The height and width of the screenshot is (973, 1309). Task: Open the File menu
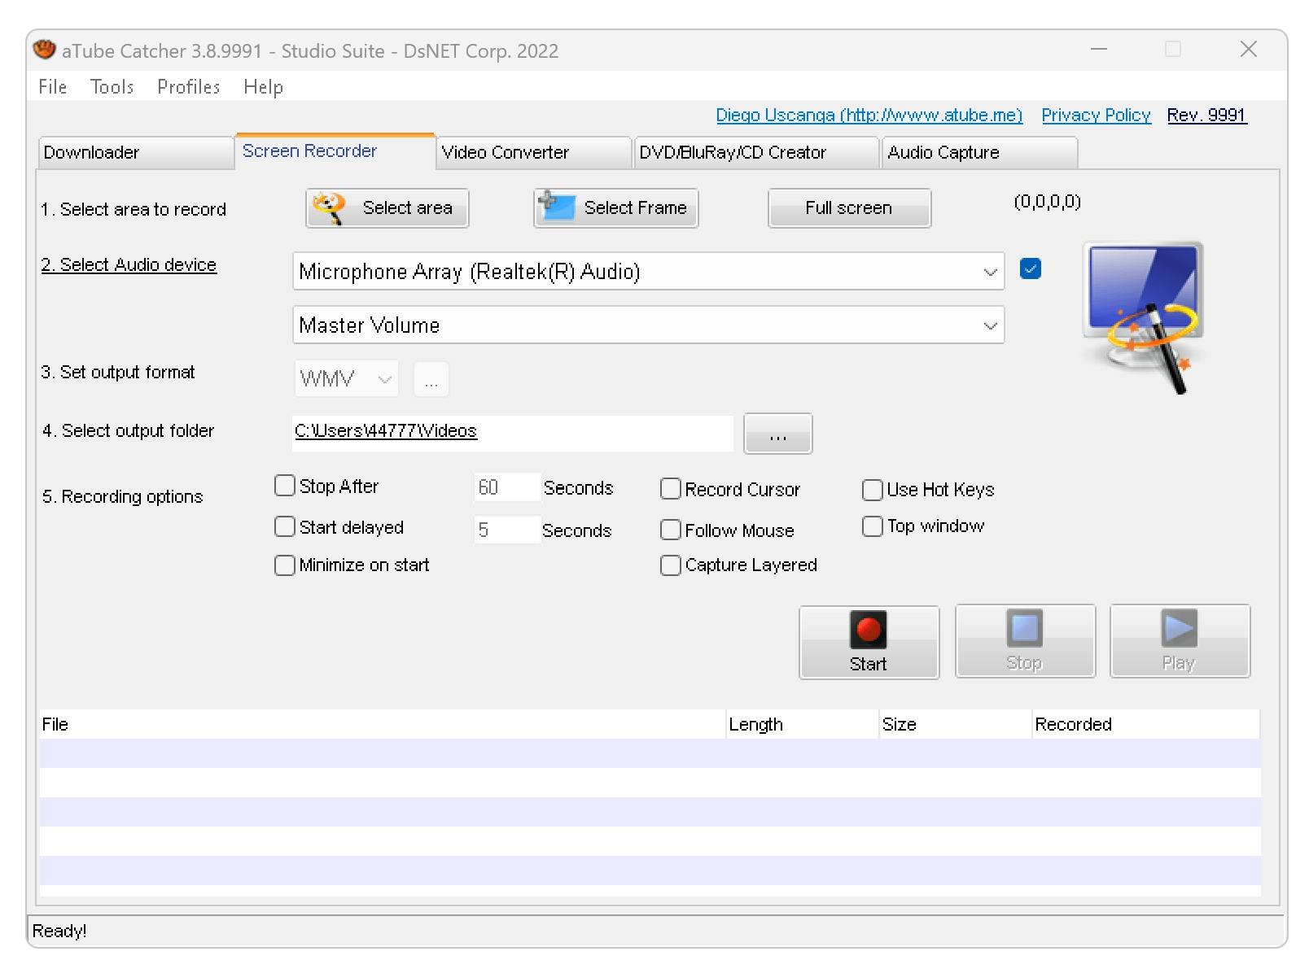pyautogui.click(x=53, y=87)
